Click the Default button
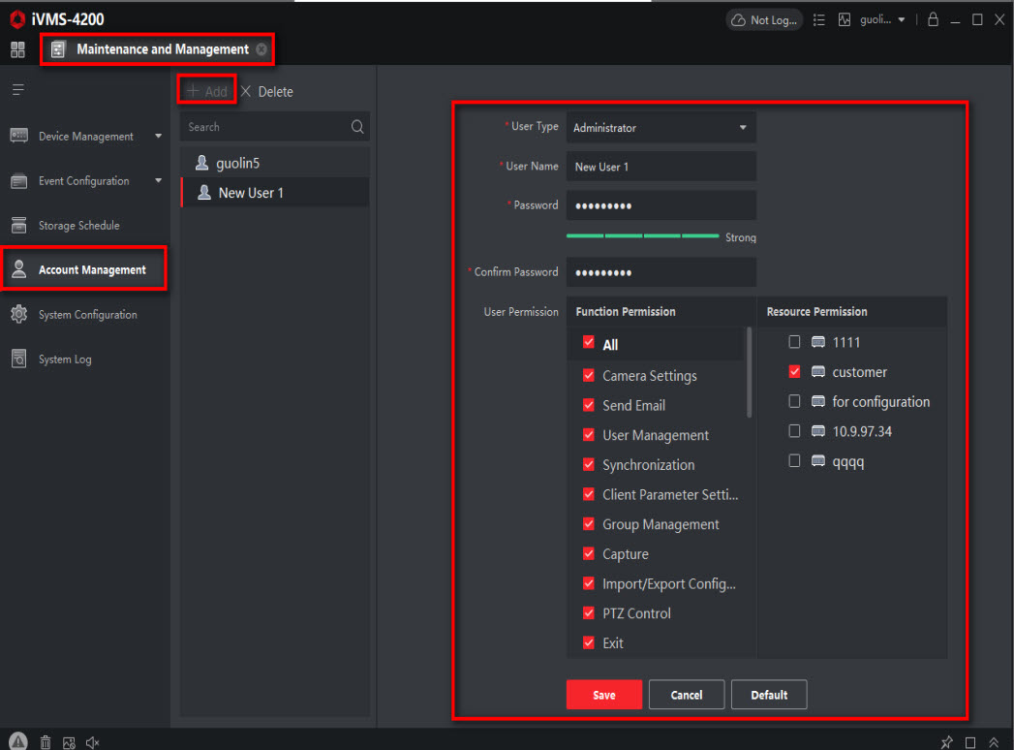The height and width of the screenshot is (750, 1014). pyautogui.click(x=769, y=695)
